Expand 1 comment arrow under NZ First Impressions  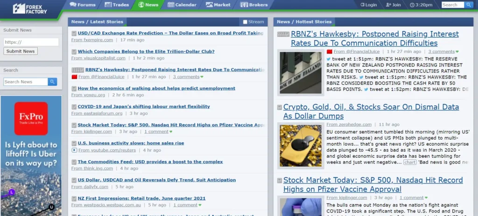[200, 205]
